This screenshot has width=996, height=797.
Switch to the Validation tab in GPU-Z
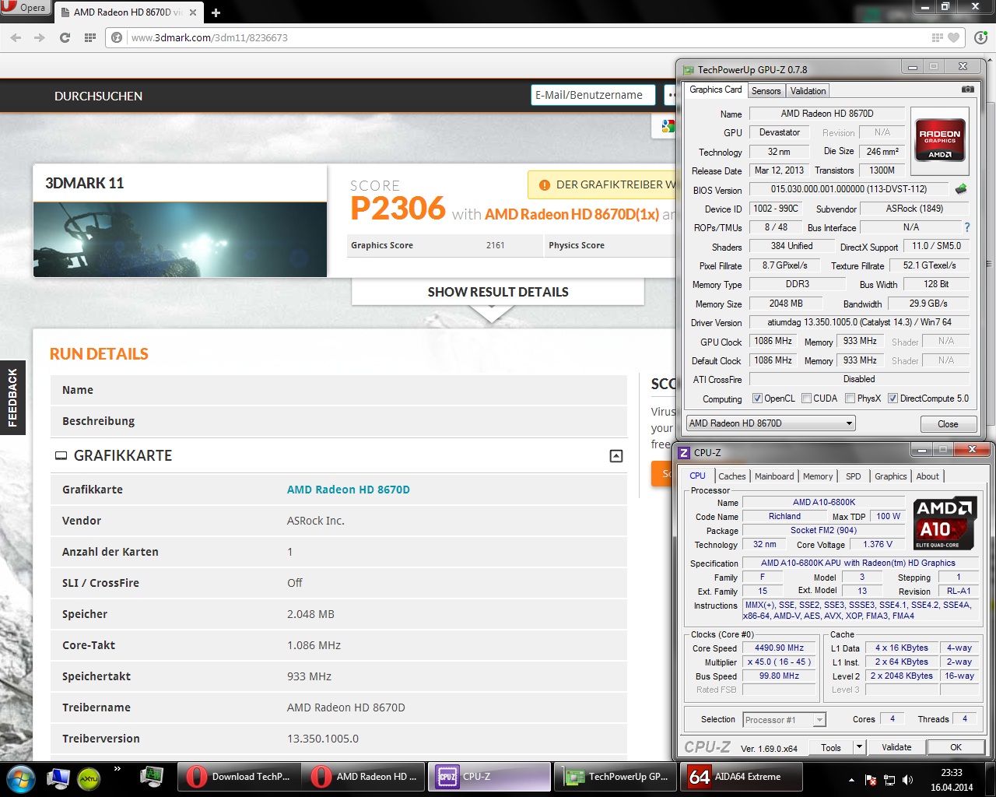pyautogui.click(x=808, y=91)
